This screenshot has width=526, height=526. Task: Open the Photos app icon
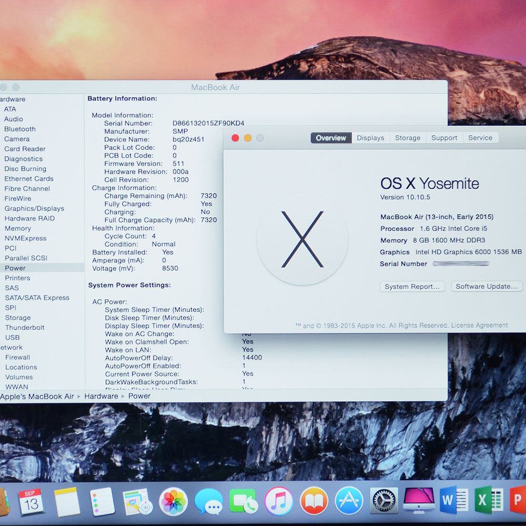pos(173,501)
